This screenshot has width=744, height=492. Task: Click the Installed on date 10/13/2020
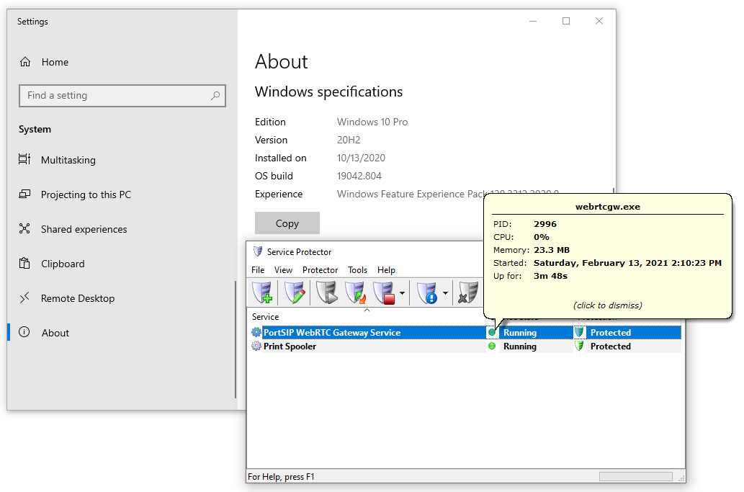361,158
